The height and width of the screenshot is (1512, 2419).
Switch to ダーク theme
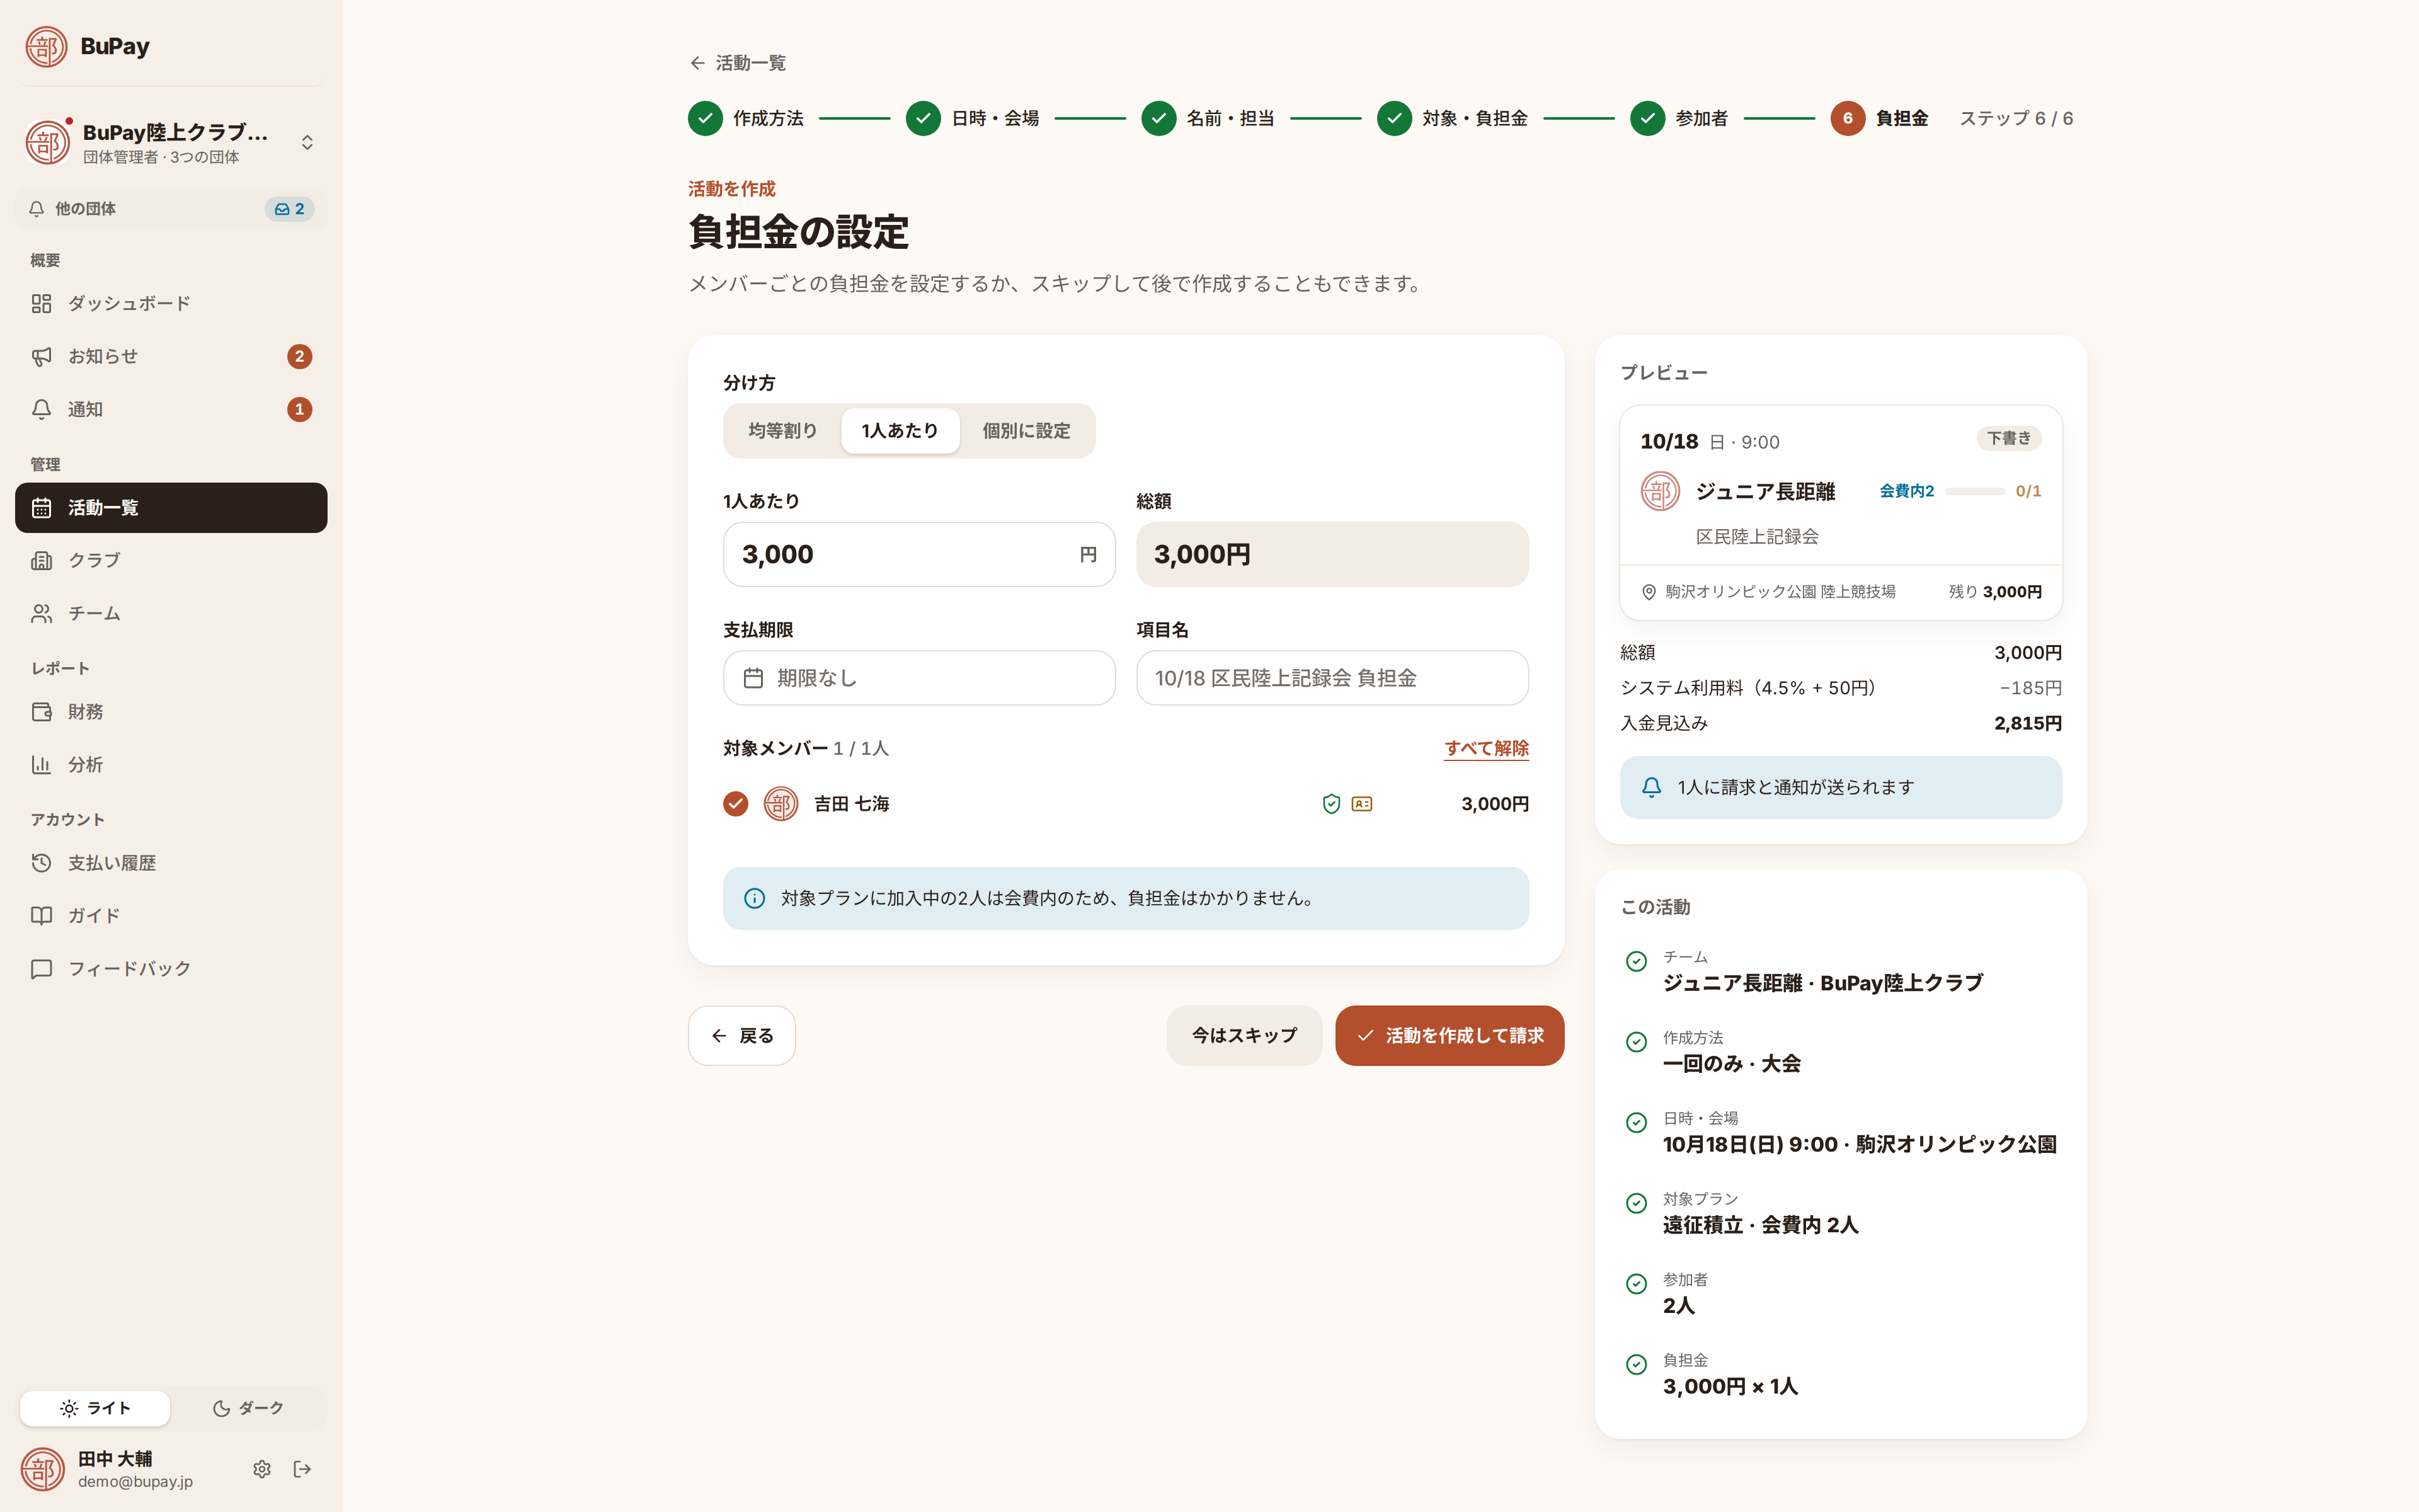(x=248, y=1408)
